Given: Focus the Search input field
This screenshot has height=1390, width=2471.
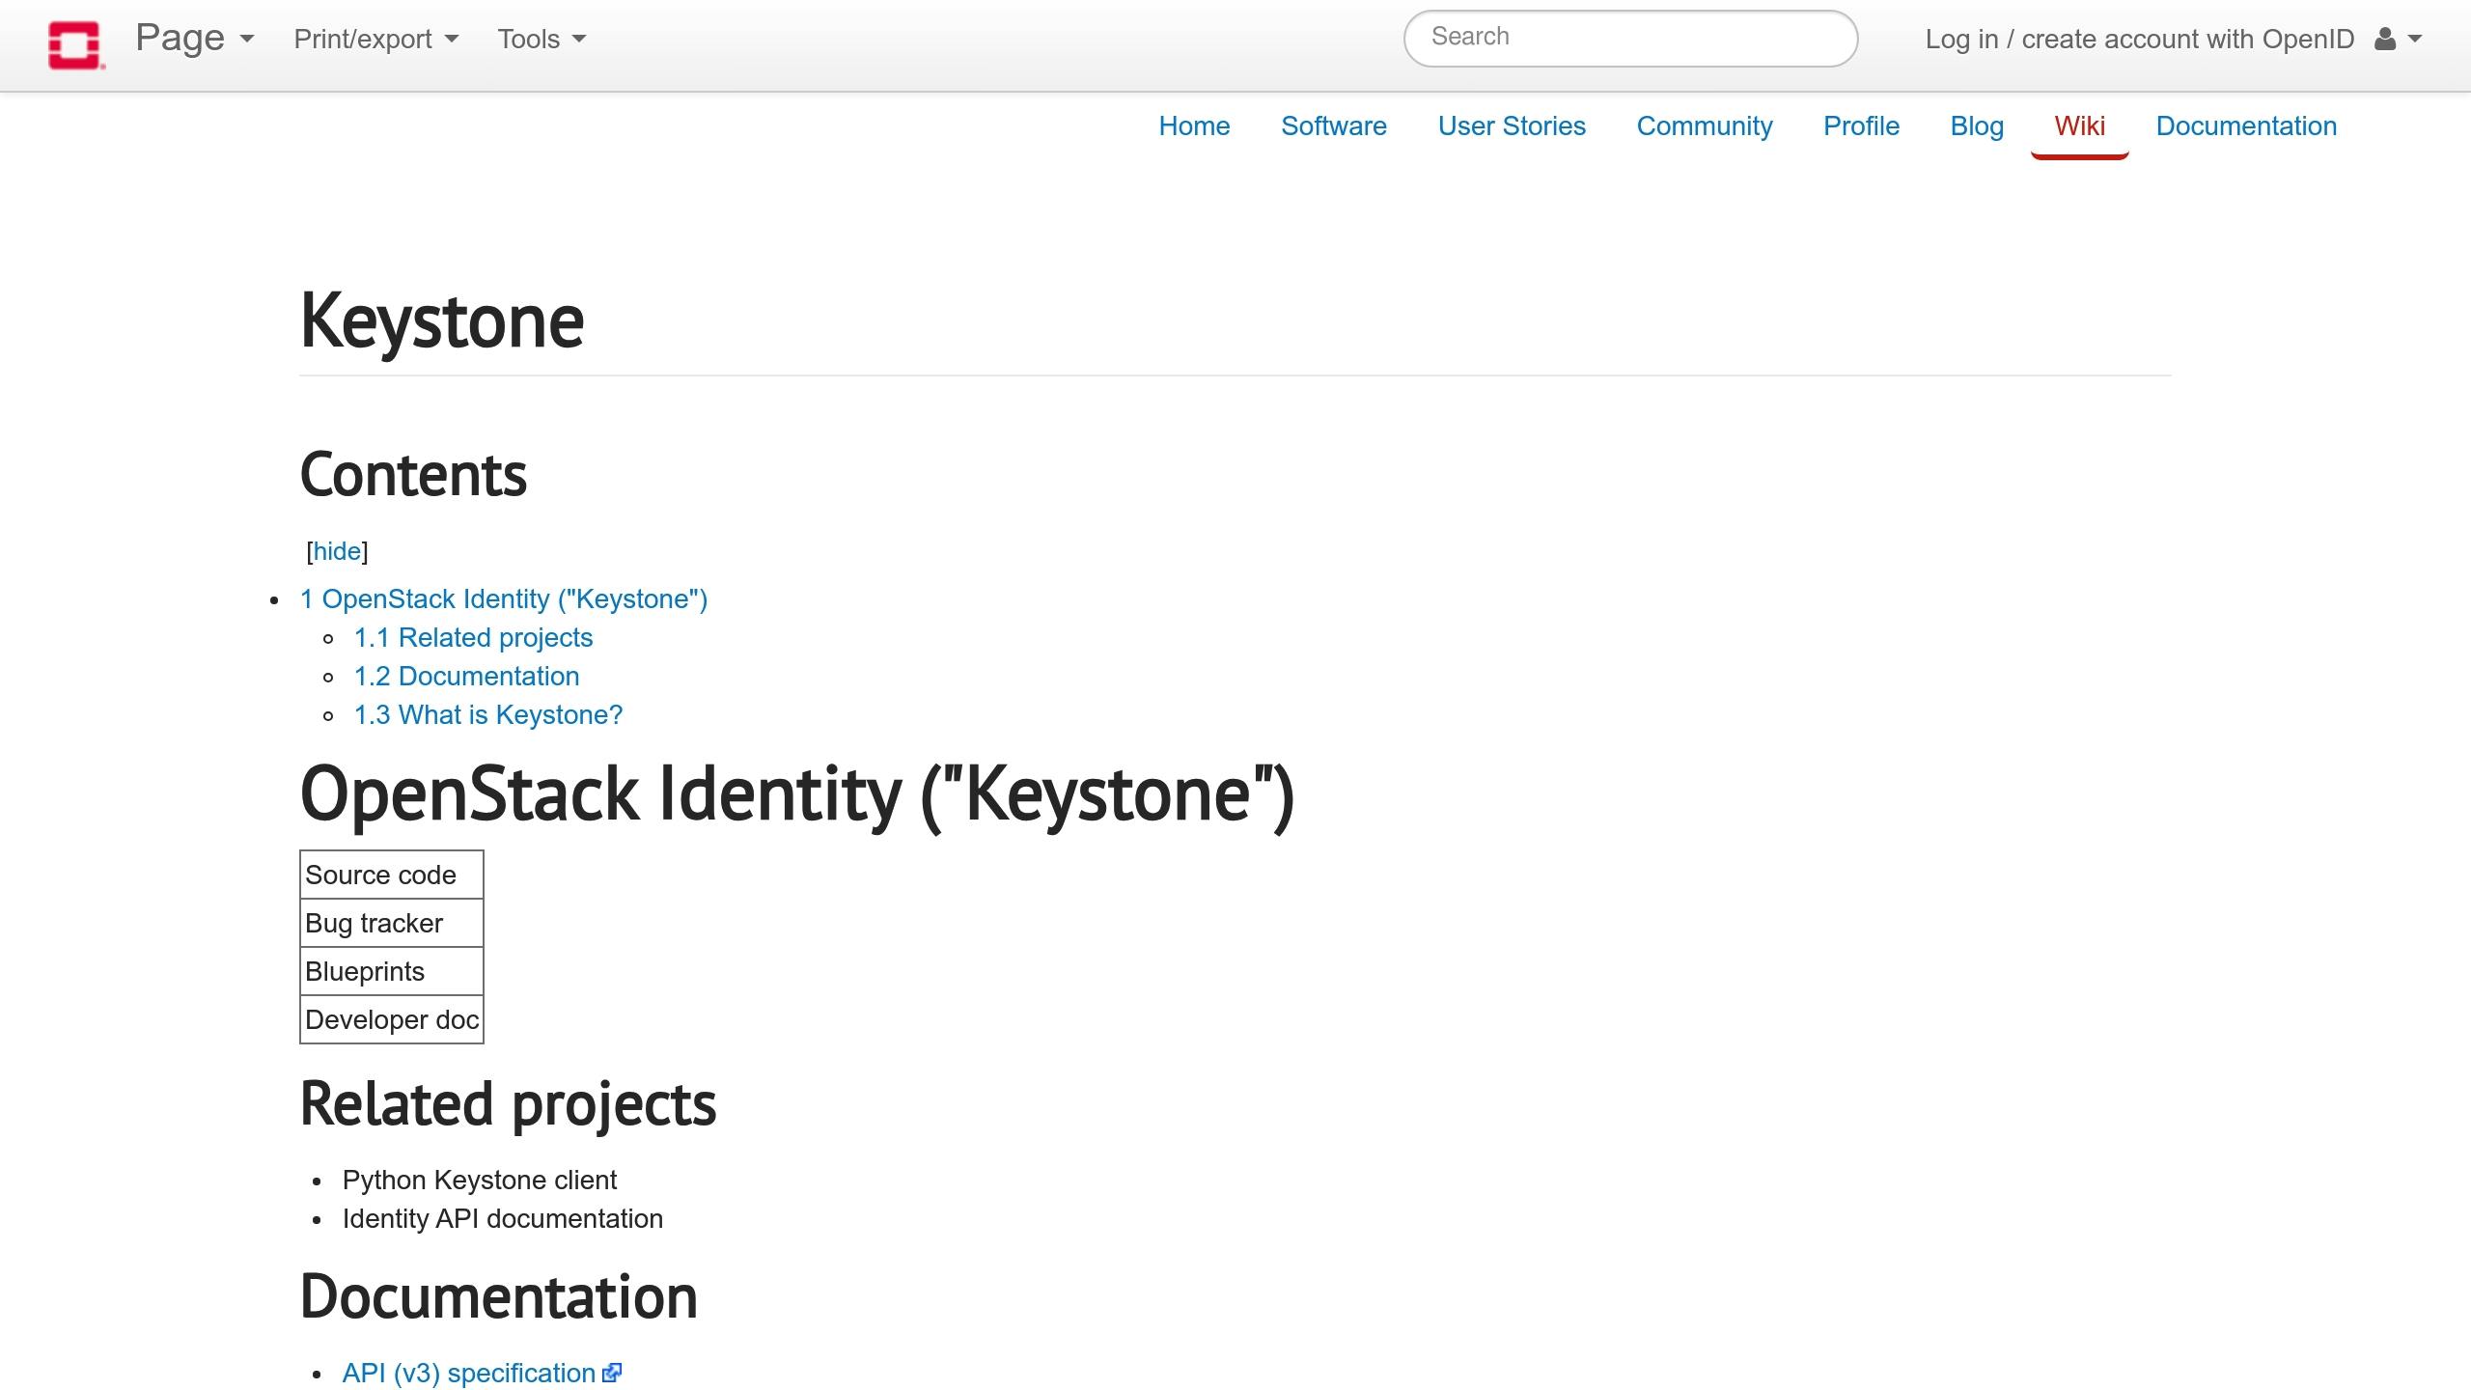Looking at the screenshot, I should 1630,38.
